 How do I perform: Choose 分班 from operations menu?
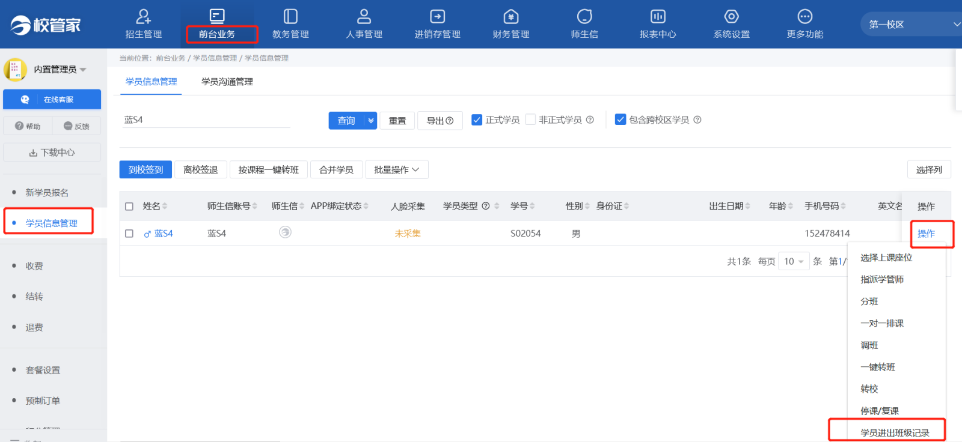[x=869, y=301]
